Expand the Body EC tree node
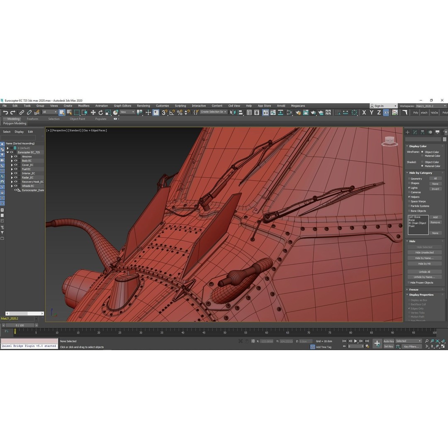 point(12,161)
